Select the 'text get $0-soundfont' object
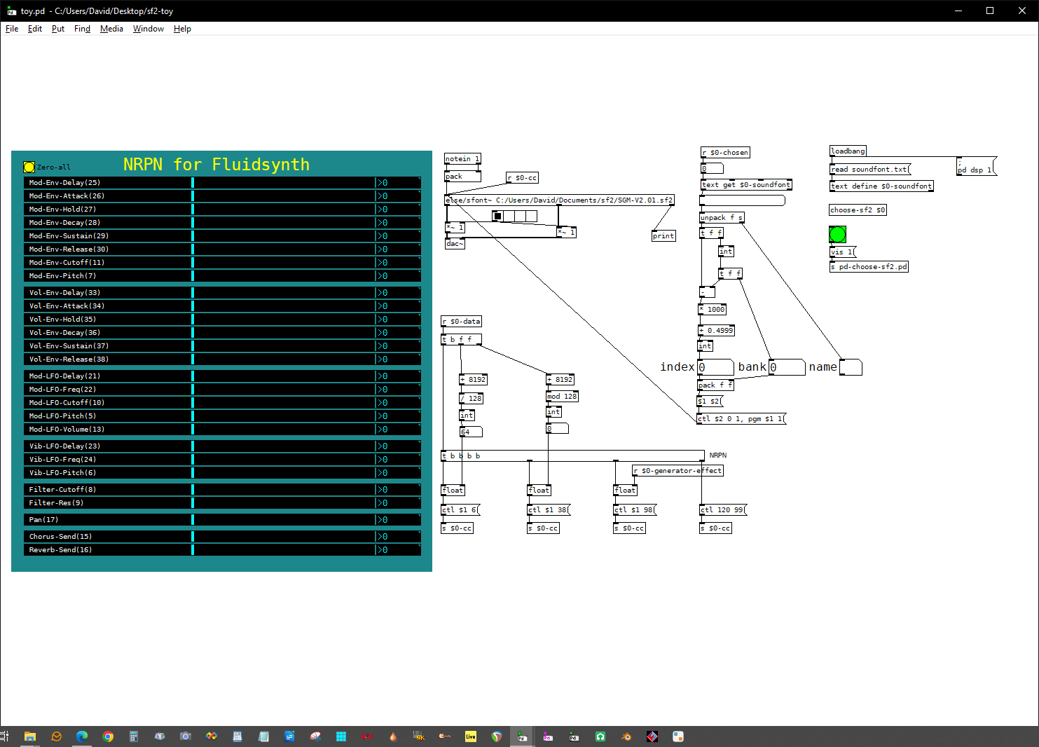The width and height of the screenshot is (1039, 747). click(x=746, y=185)
